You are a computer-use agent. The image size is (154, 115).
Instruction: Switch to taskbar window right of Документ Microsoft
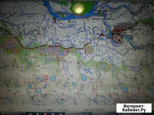pyautogui.click(x=104, y=114)
